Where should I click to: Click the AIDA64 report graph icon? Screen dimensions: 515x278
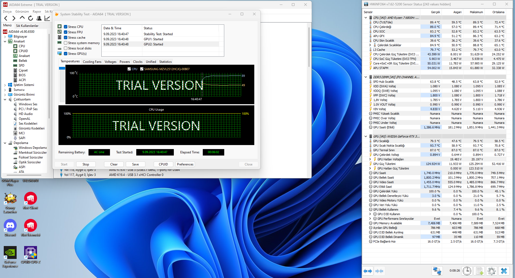(47, 18)
